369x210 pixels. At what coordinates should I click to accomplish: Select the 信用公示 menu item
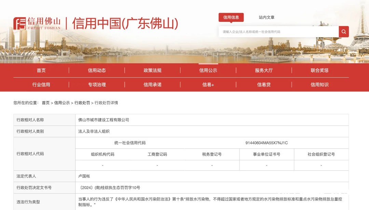[x=209, y=70]
